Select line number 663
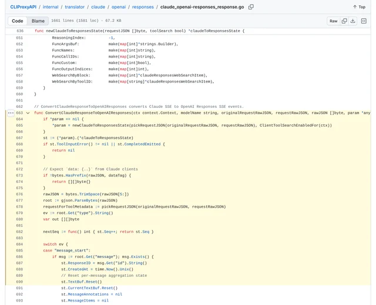The image size is (376, 305). pos(19,113)
